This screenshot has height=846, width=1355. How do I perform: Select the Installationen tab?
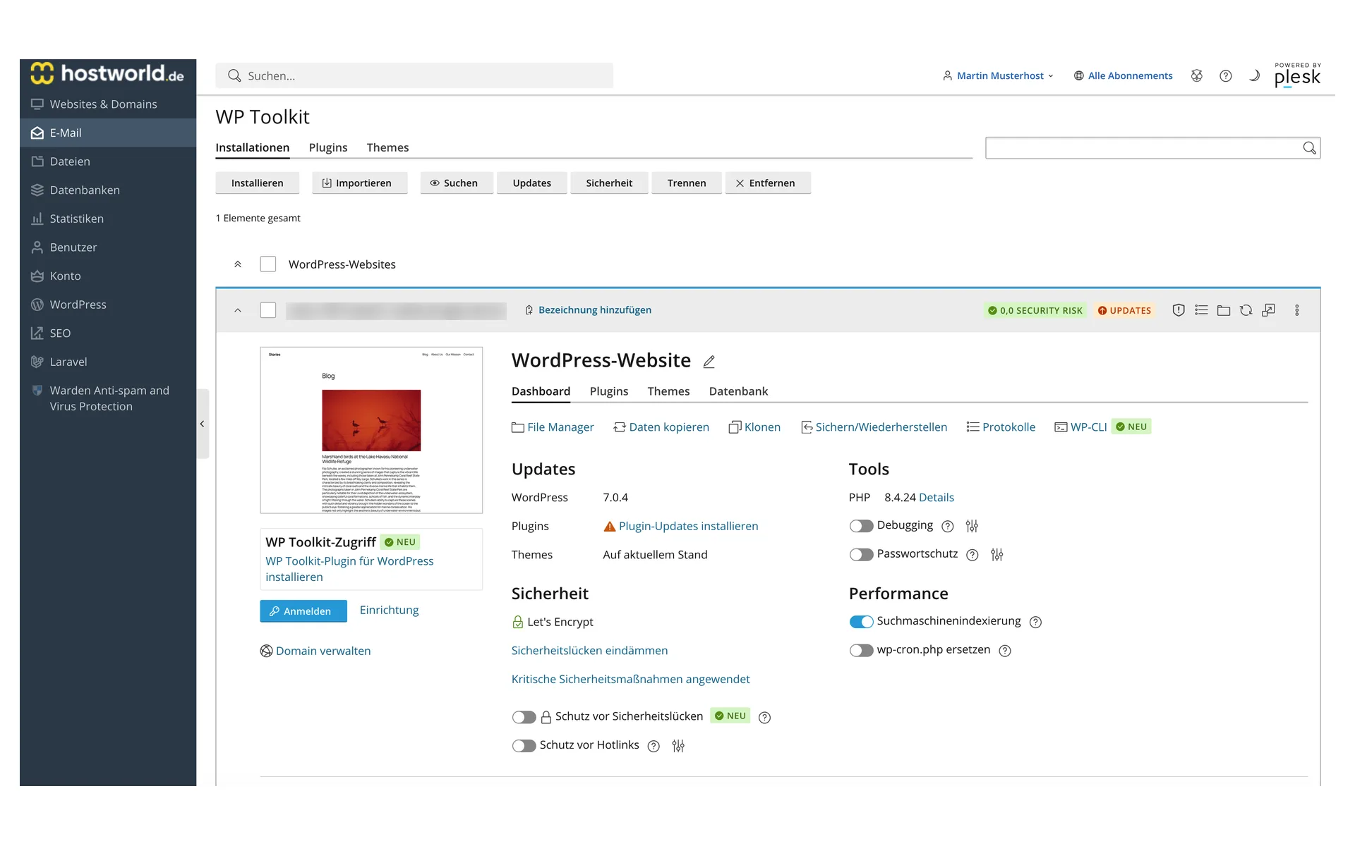click(253, 147)
